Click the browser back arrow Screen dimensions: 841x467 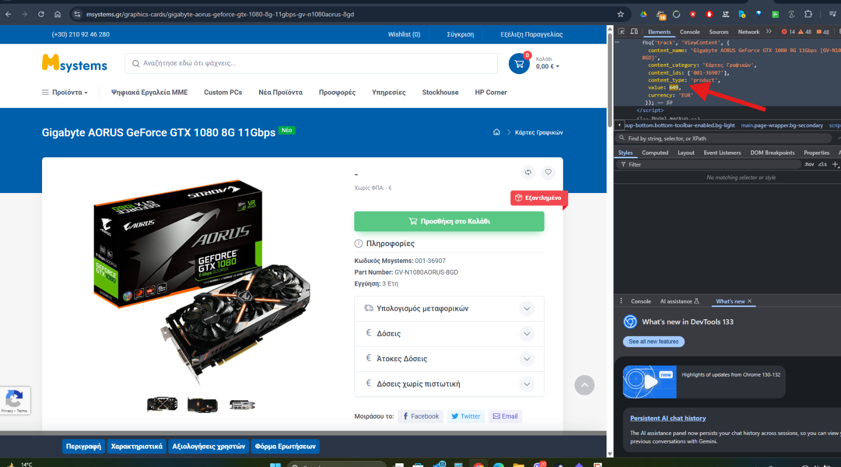coord(8,14)
